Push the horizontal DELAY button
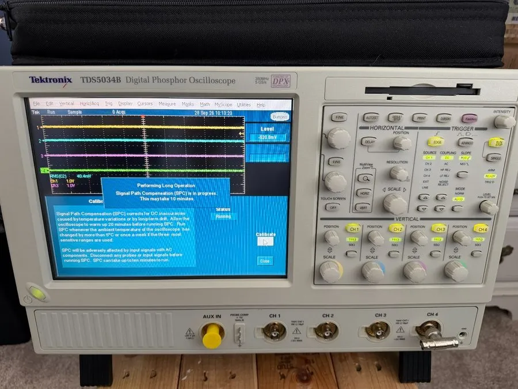Image resolution: width=518 pixels, height=389 pixels. 370,142
